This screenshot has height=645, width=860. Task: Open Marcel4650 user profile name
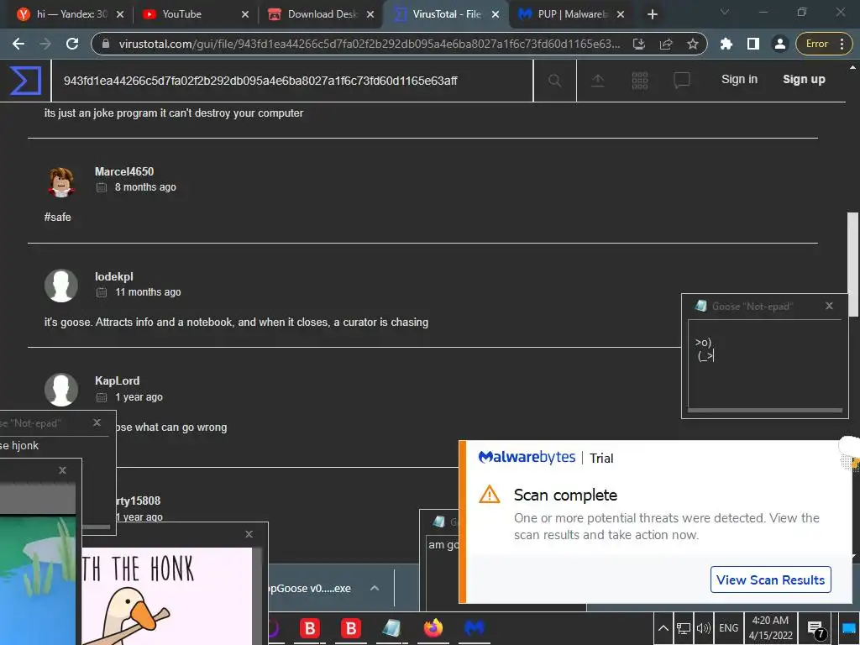[x=124, y=171]
